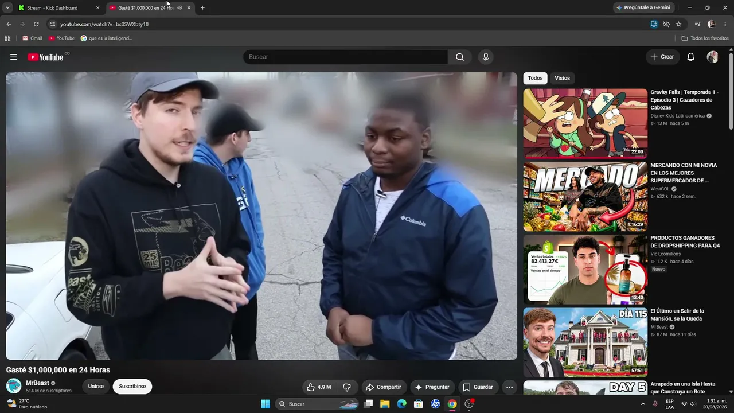The image size is (734, 413).
Task: Expand more actions three-dot button under video
Action: click(x=509, y=387)
